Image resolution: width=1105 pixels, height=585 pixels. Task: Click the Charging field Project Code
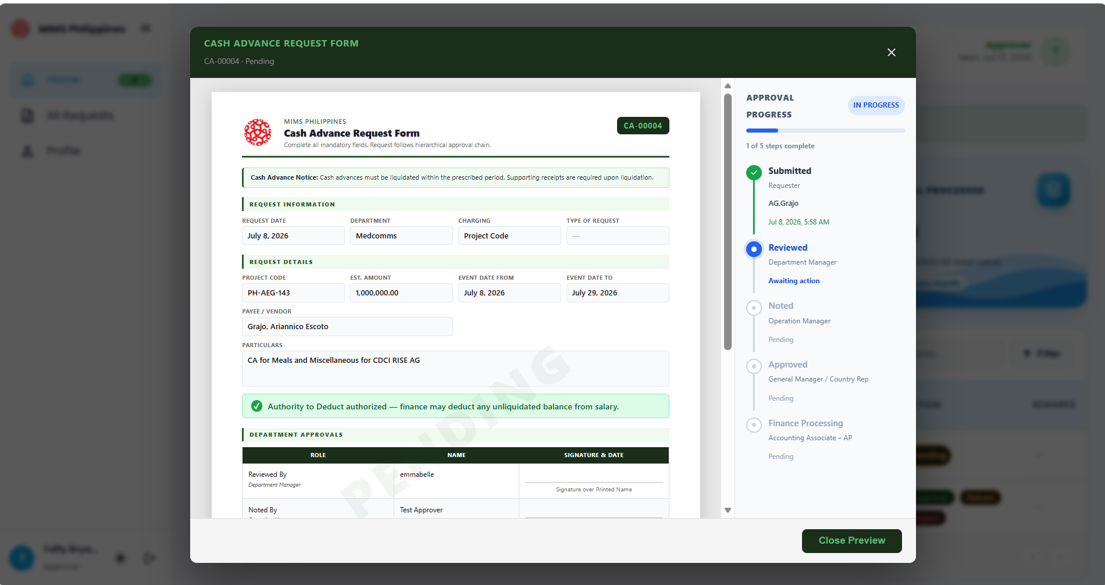(509, 236)
